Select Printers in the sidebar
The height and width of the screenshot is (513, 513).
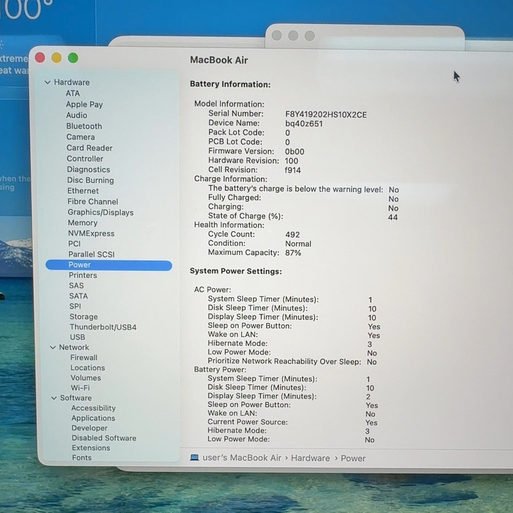tap(83, 275)
